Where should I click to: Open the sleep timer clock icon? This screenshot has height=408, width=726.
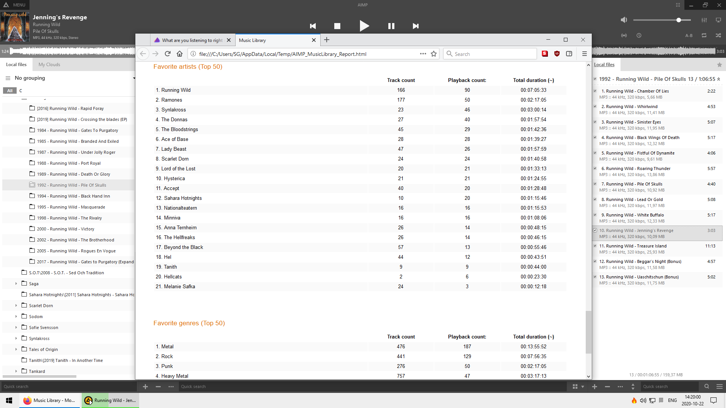tap(639, 36)
